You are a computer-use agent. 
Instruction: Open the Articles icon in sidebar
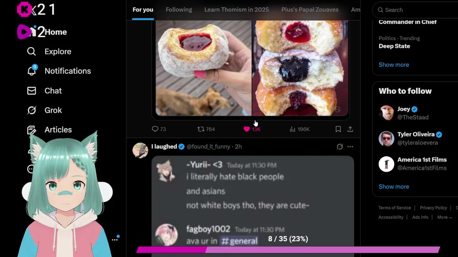click(x=31, y=130)
